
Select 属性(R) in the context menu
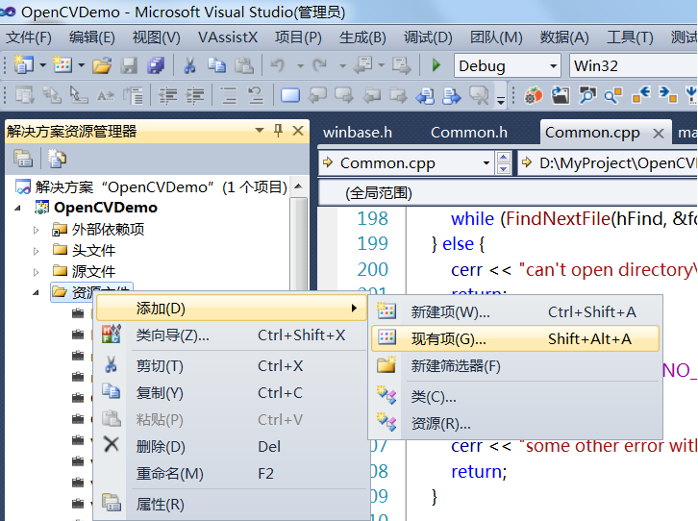[x=232, y=505]
